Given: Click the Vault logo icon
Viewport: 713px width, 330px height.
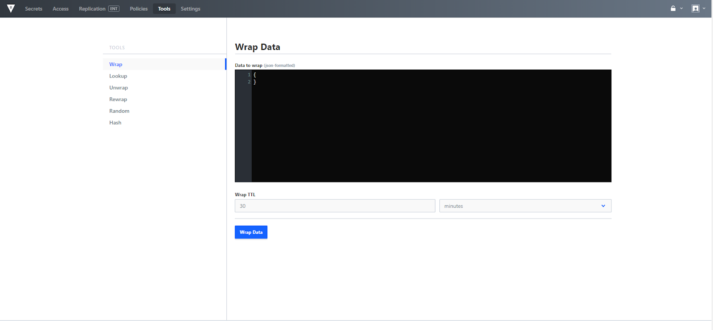Looking at the screenshot, I should coord(11,8).
